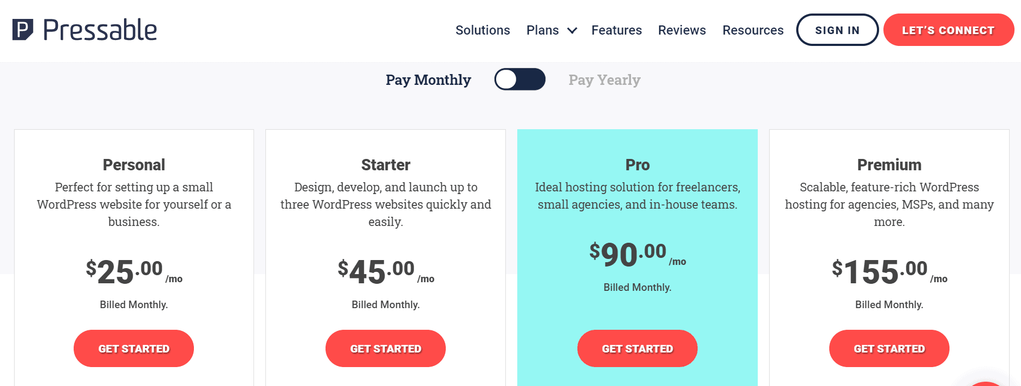Click the Premium plan title

tap(889, 165)
